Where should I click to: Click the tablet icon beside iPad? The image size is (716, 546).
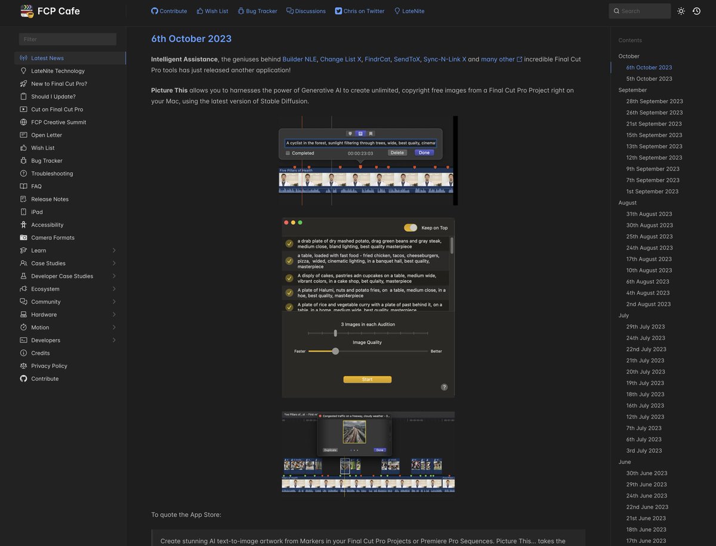pos(23,212)
